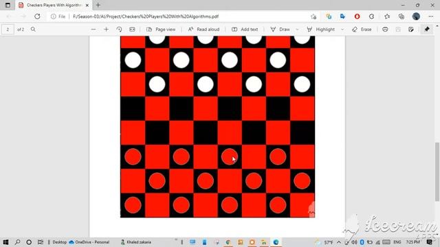
Task: Toggle fit to width view
Action: (132, 30)
